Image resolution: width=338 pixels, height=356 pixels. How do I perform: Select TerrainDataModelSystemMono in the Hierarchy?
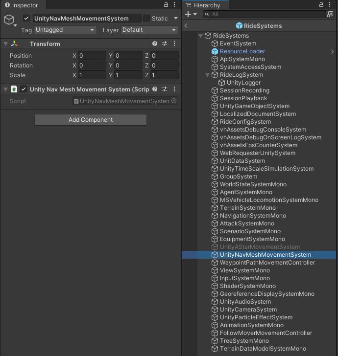coord(263,349)
